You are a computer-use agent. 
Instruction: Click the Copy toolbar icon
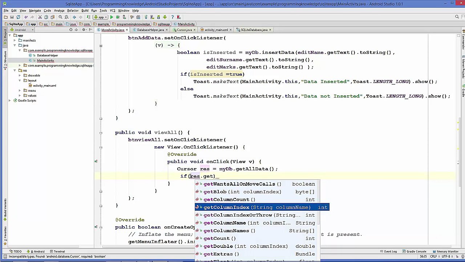[x=46, y=17]
